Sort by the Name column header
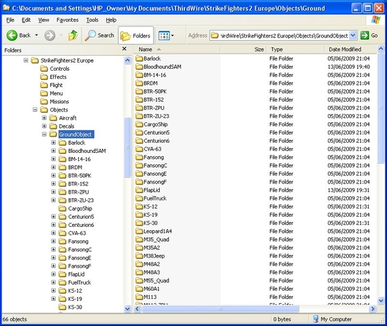 pyautogui.click(x=178, y=50)
